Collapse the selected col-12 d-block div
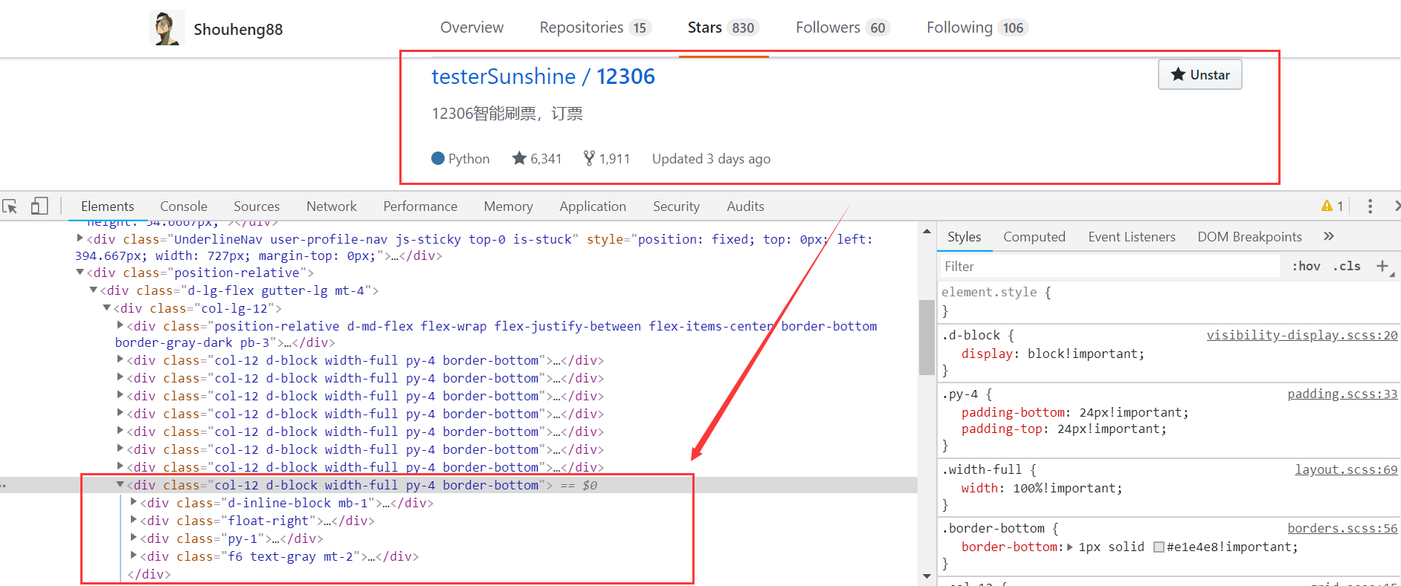 point(120,484)
